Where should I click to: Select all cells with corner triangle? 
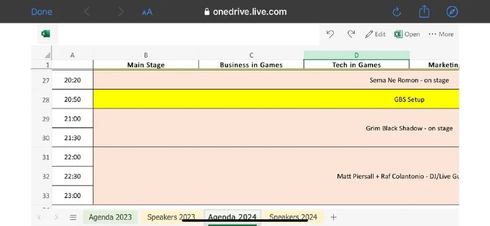(x=47, y=55)
